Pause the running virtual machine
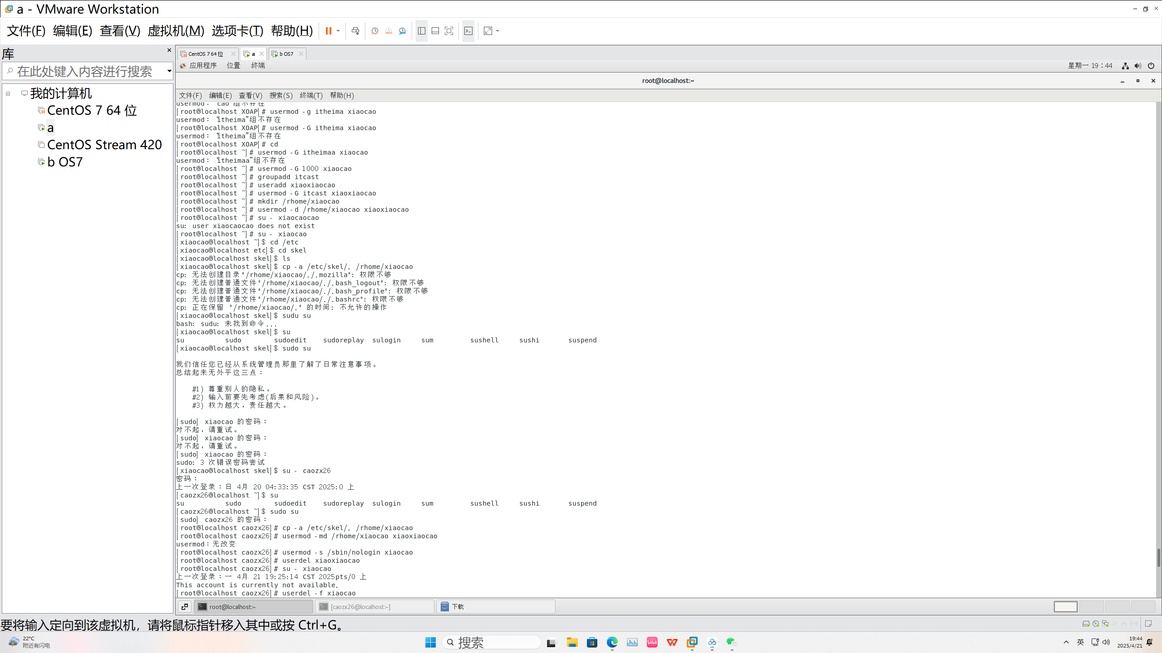The width and height of the screenshot is (1162, 653). click(328, 31)
